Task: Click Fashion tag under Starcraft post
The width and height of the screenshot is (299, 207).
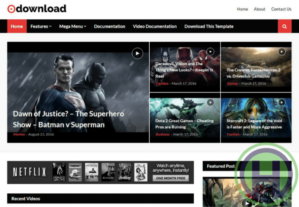Action: (233, 134)
